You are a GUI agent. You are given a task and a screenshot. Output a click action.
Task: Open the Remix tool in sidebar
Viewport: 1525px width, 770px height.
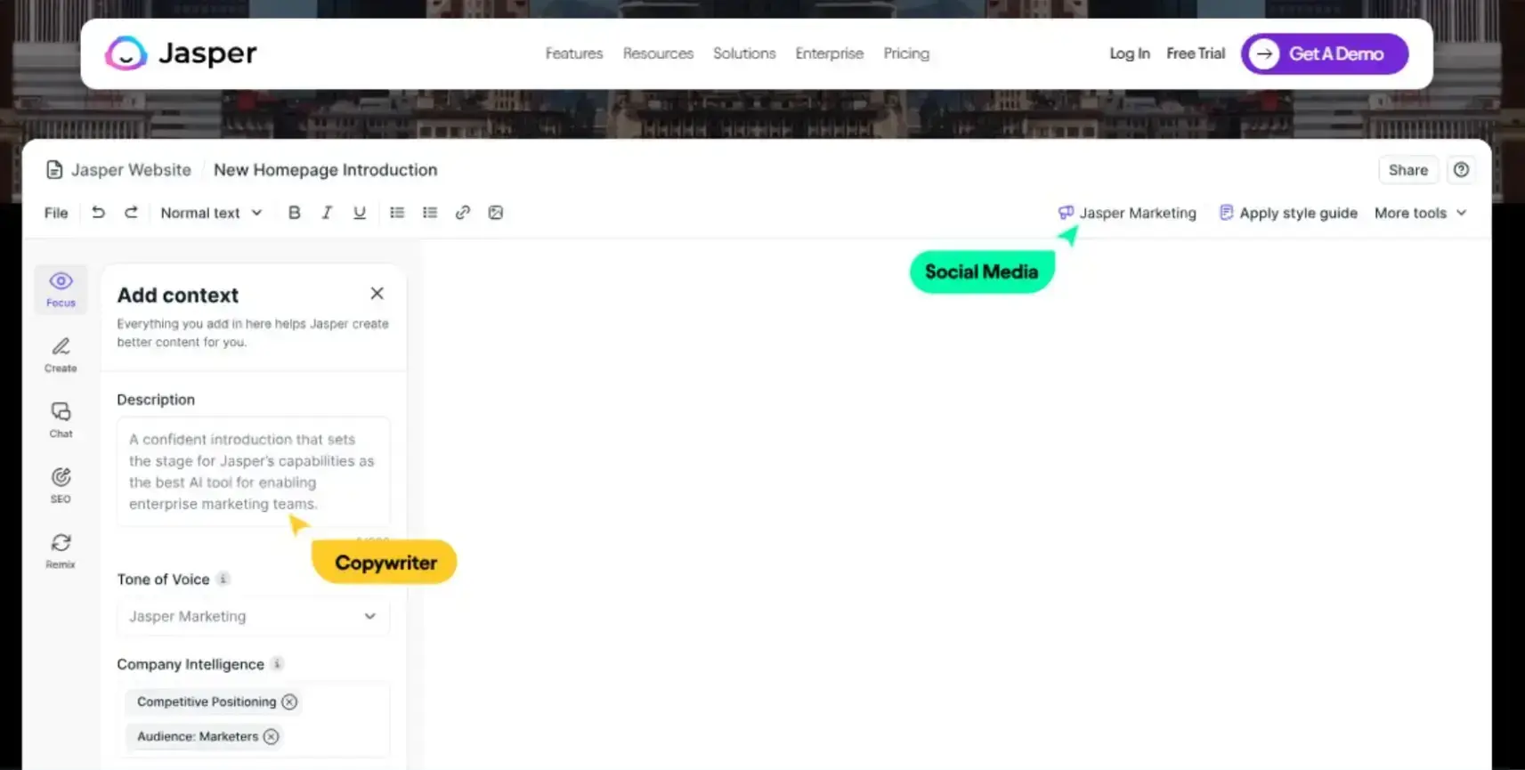click(x=61, y=550)
